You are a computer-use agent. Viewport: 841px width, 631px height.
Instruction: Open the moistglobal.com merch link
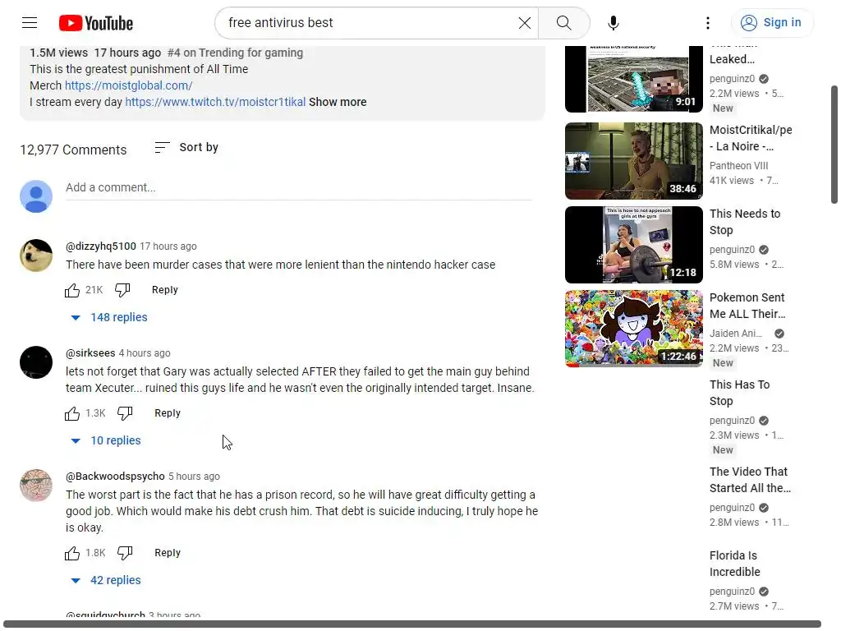click(x=129, y=85)
